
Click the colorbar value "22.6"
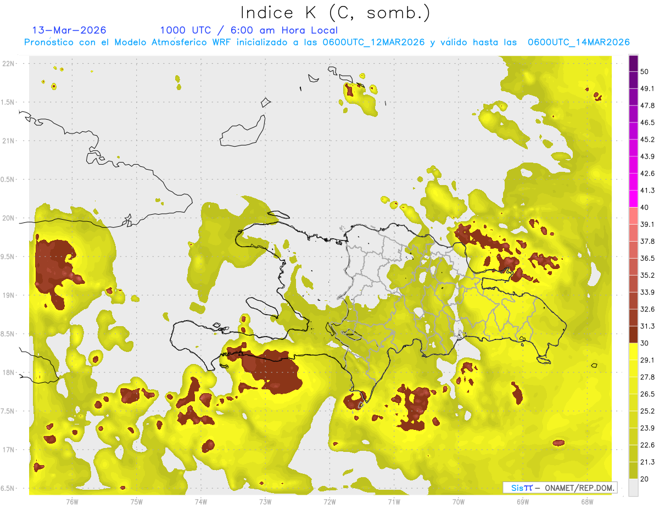(x=648, y=445)
